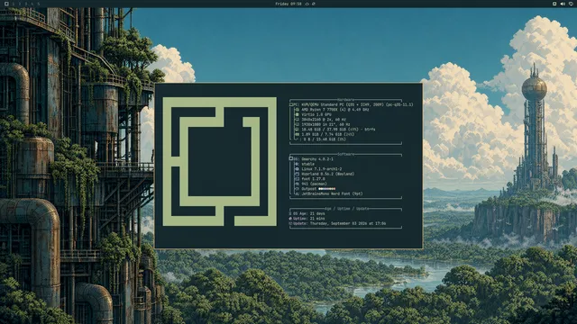Click the kernel icon beside Linux version
Screen dimensions: 577x324
[297, 169]
